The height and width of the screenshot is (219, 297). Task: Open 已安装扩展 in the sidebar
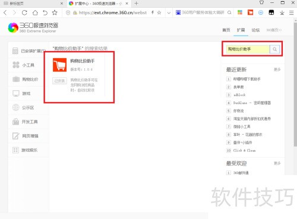click(29, 51)
